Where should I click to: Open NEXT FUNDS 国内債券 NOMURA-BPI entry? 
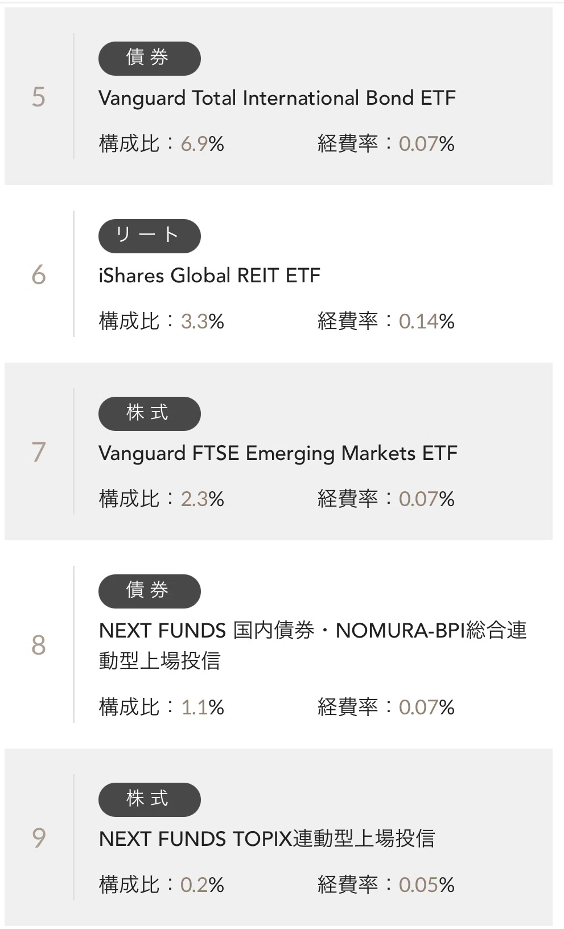click(x=313, y=646)
